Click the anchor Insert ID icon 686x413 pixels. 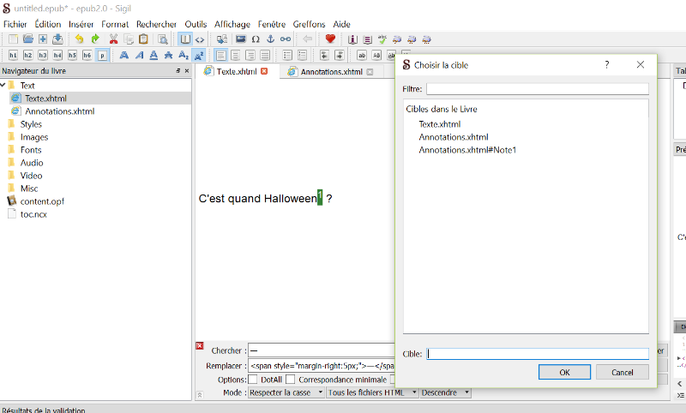(x=270, y=39)
